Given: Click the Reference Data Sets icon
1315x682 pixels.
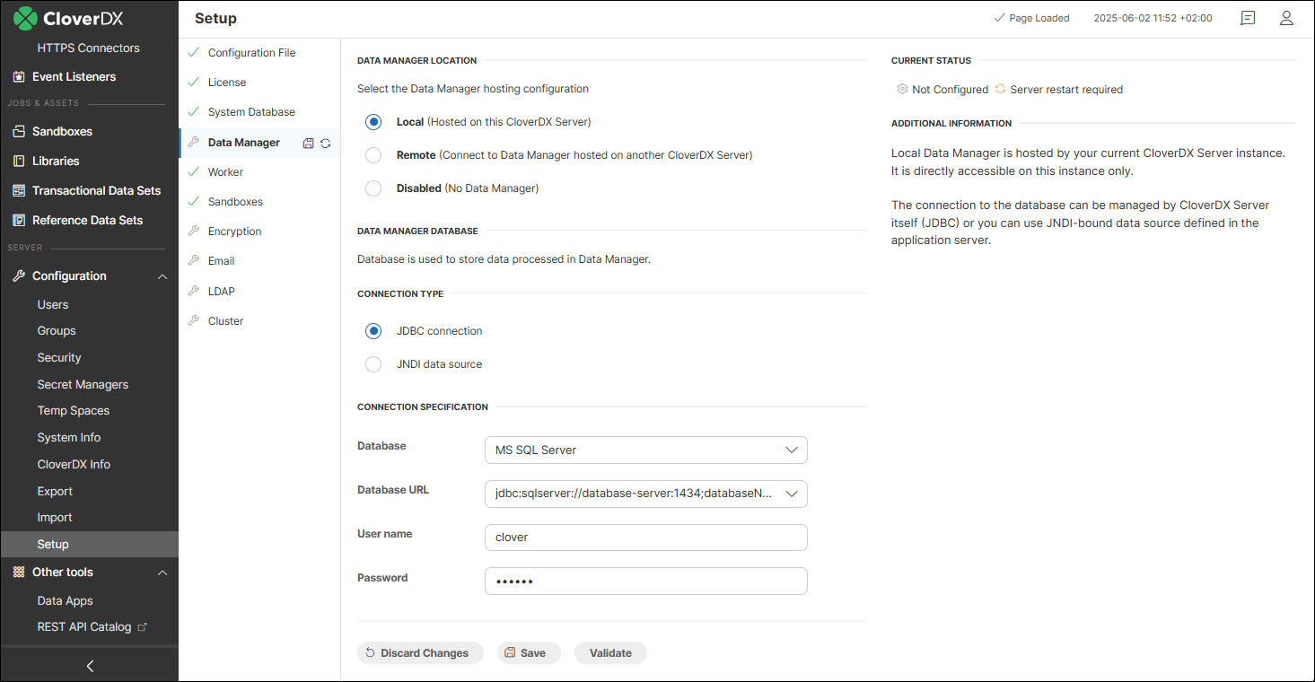Looking at the screenshot, I should 18,220.
